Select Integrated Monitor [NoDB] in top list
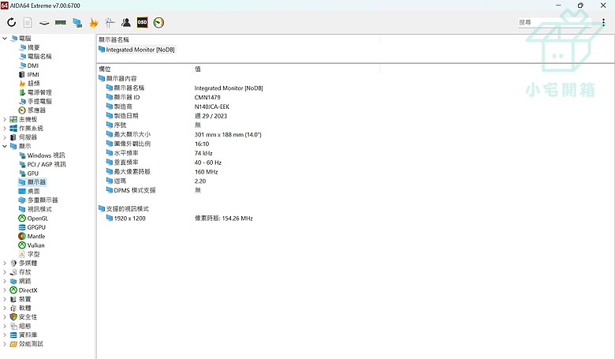This screenshot has width=615, height=359. coord(136,50)
